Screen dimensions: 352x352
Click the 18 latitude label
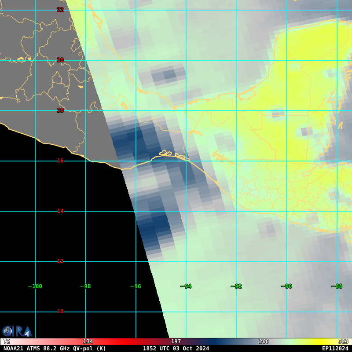[x=60, y=110]
